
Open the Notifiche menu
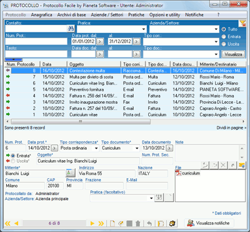pos(194,15)
